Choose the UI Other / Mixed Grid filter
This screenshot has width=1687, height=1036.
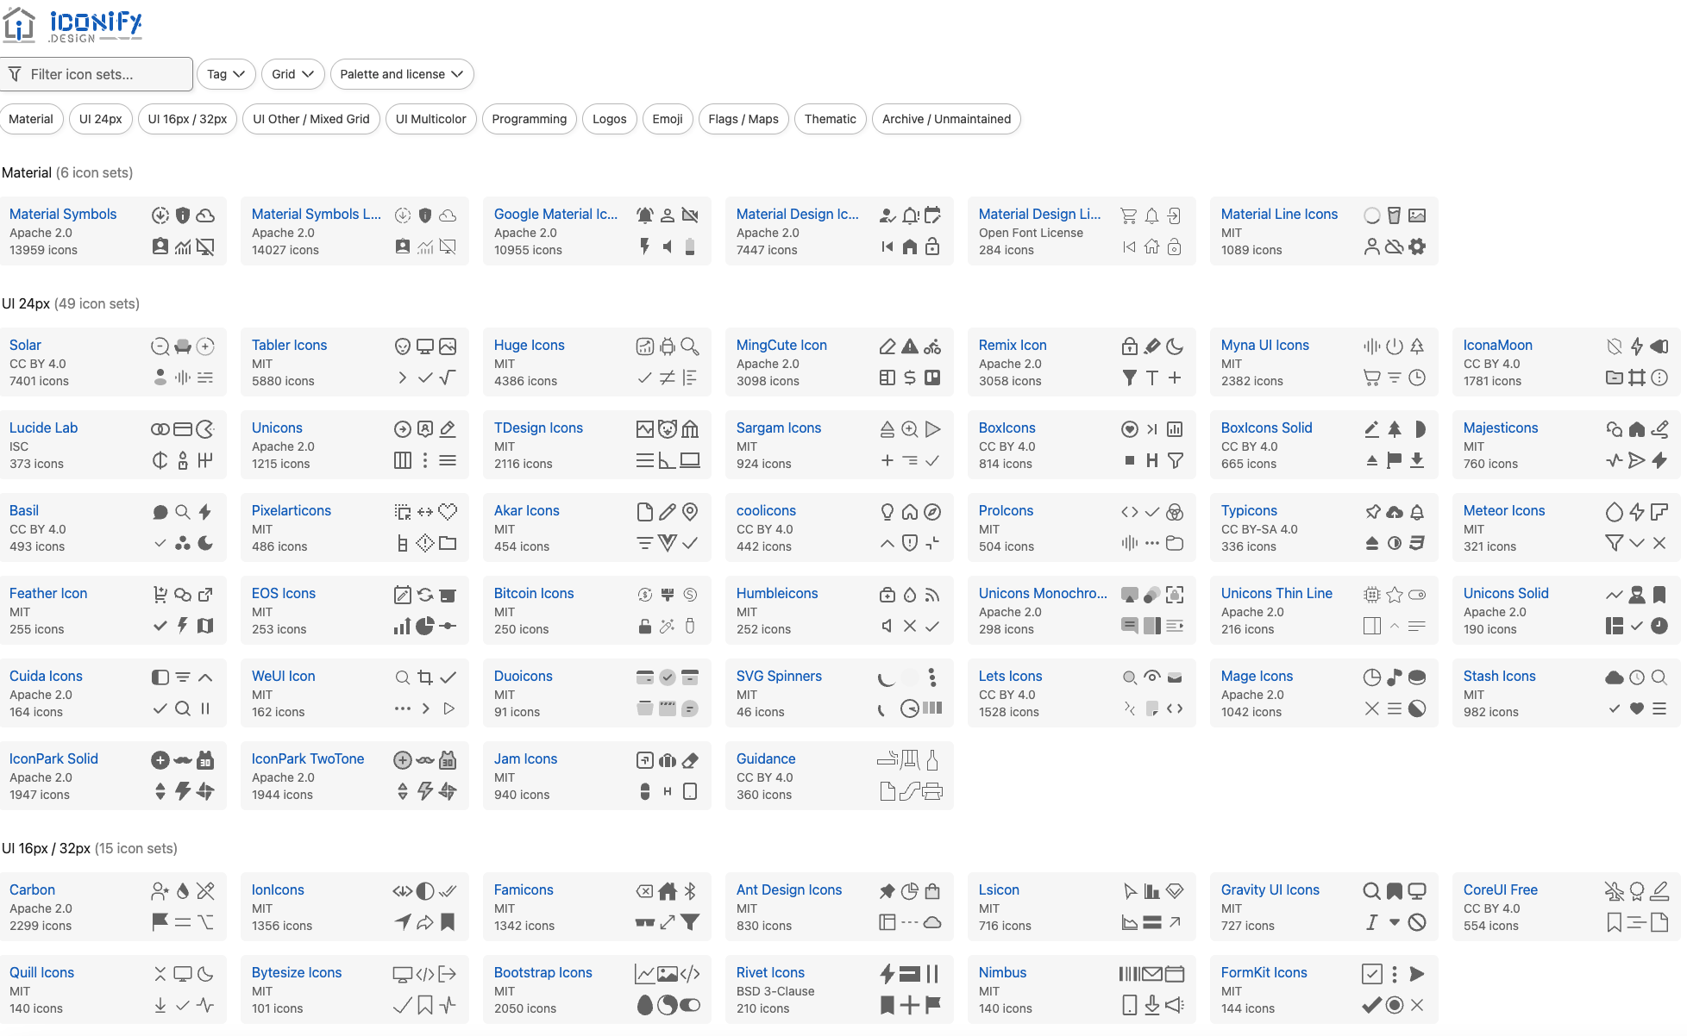pos(311,119)
